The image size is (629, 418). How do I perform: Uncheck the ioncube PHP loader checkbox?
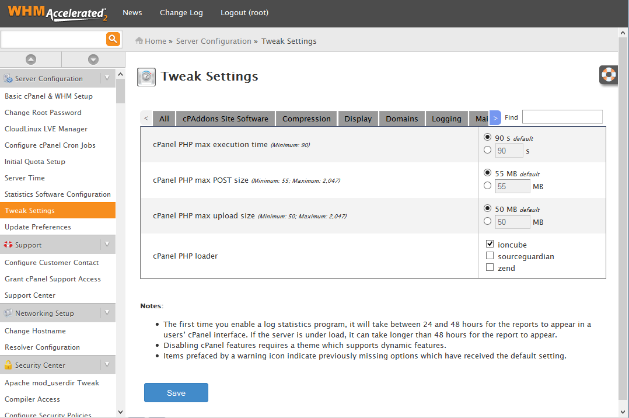click(x=490, y=244)
